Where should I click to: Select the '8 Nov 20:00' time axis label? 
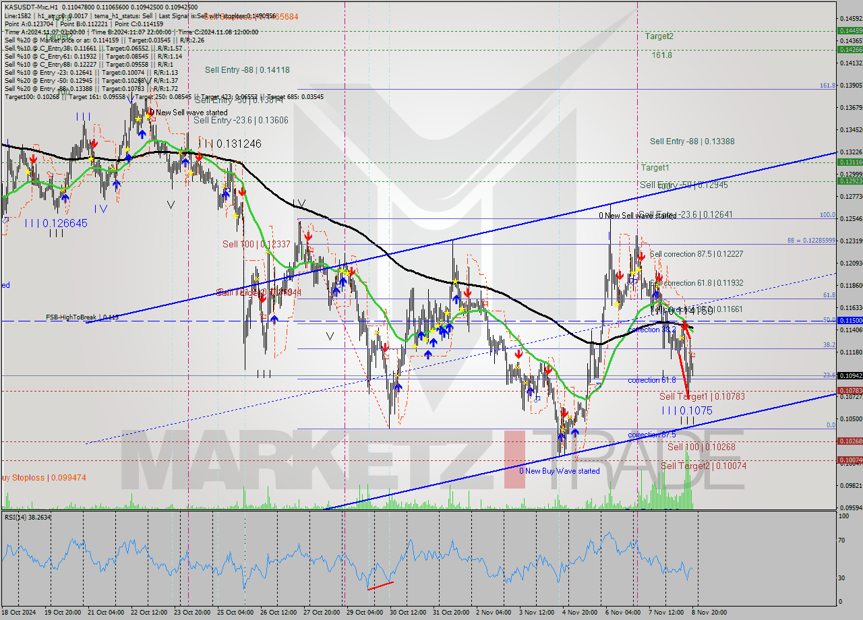tap(709, 613)
